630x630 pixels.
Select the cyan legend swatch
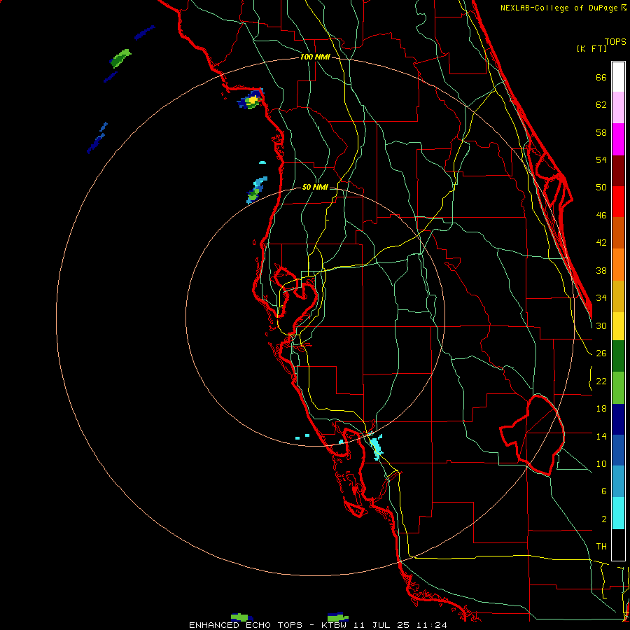(x=618, y=513)
